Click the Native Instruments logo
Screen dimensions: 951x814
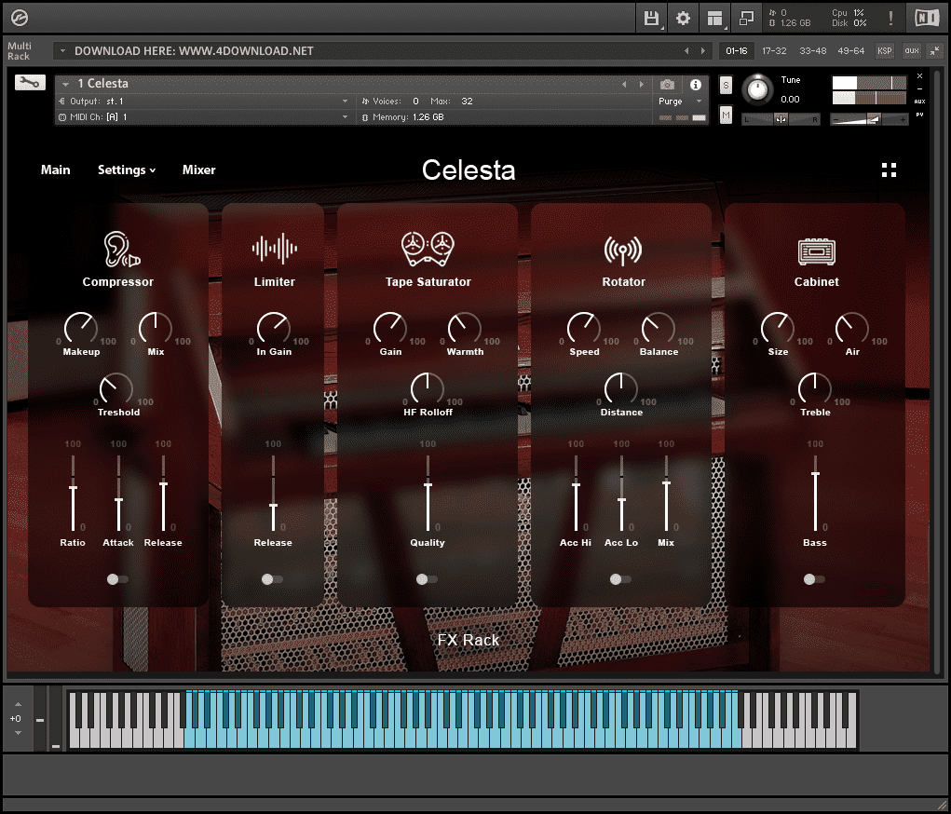[927, 19]
